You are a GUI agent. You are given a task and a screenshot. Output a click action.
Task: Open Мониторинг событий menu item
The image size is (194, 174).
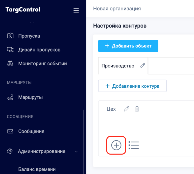42,63
